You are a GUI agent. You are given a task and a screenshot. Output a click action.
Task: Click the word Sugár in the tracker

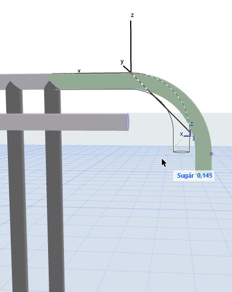tap(185, 176)
